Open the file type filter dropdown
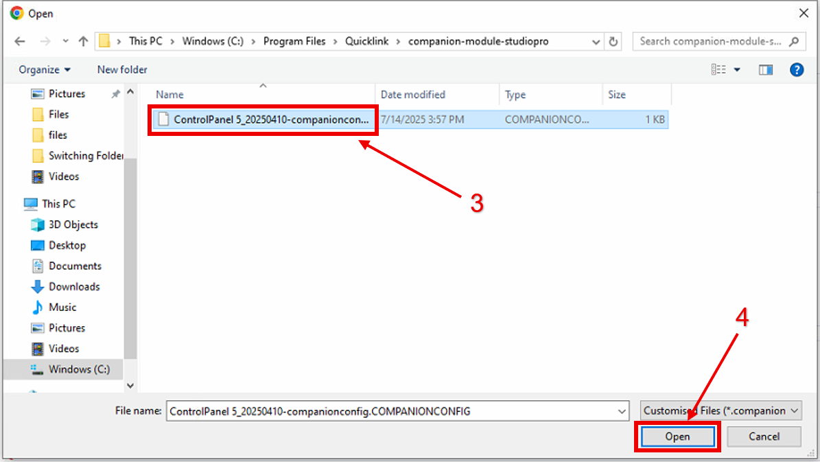 point(721,411)
